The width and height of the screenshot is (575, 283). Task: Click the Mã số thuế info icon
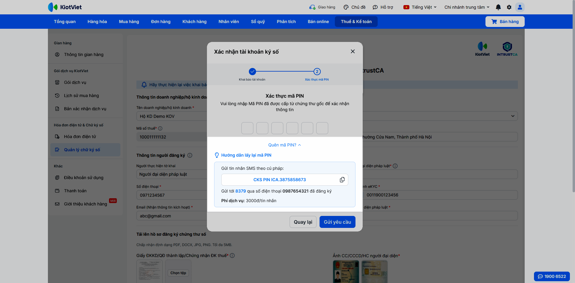coord(160,128)
